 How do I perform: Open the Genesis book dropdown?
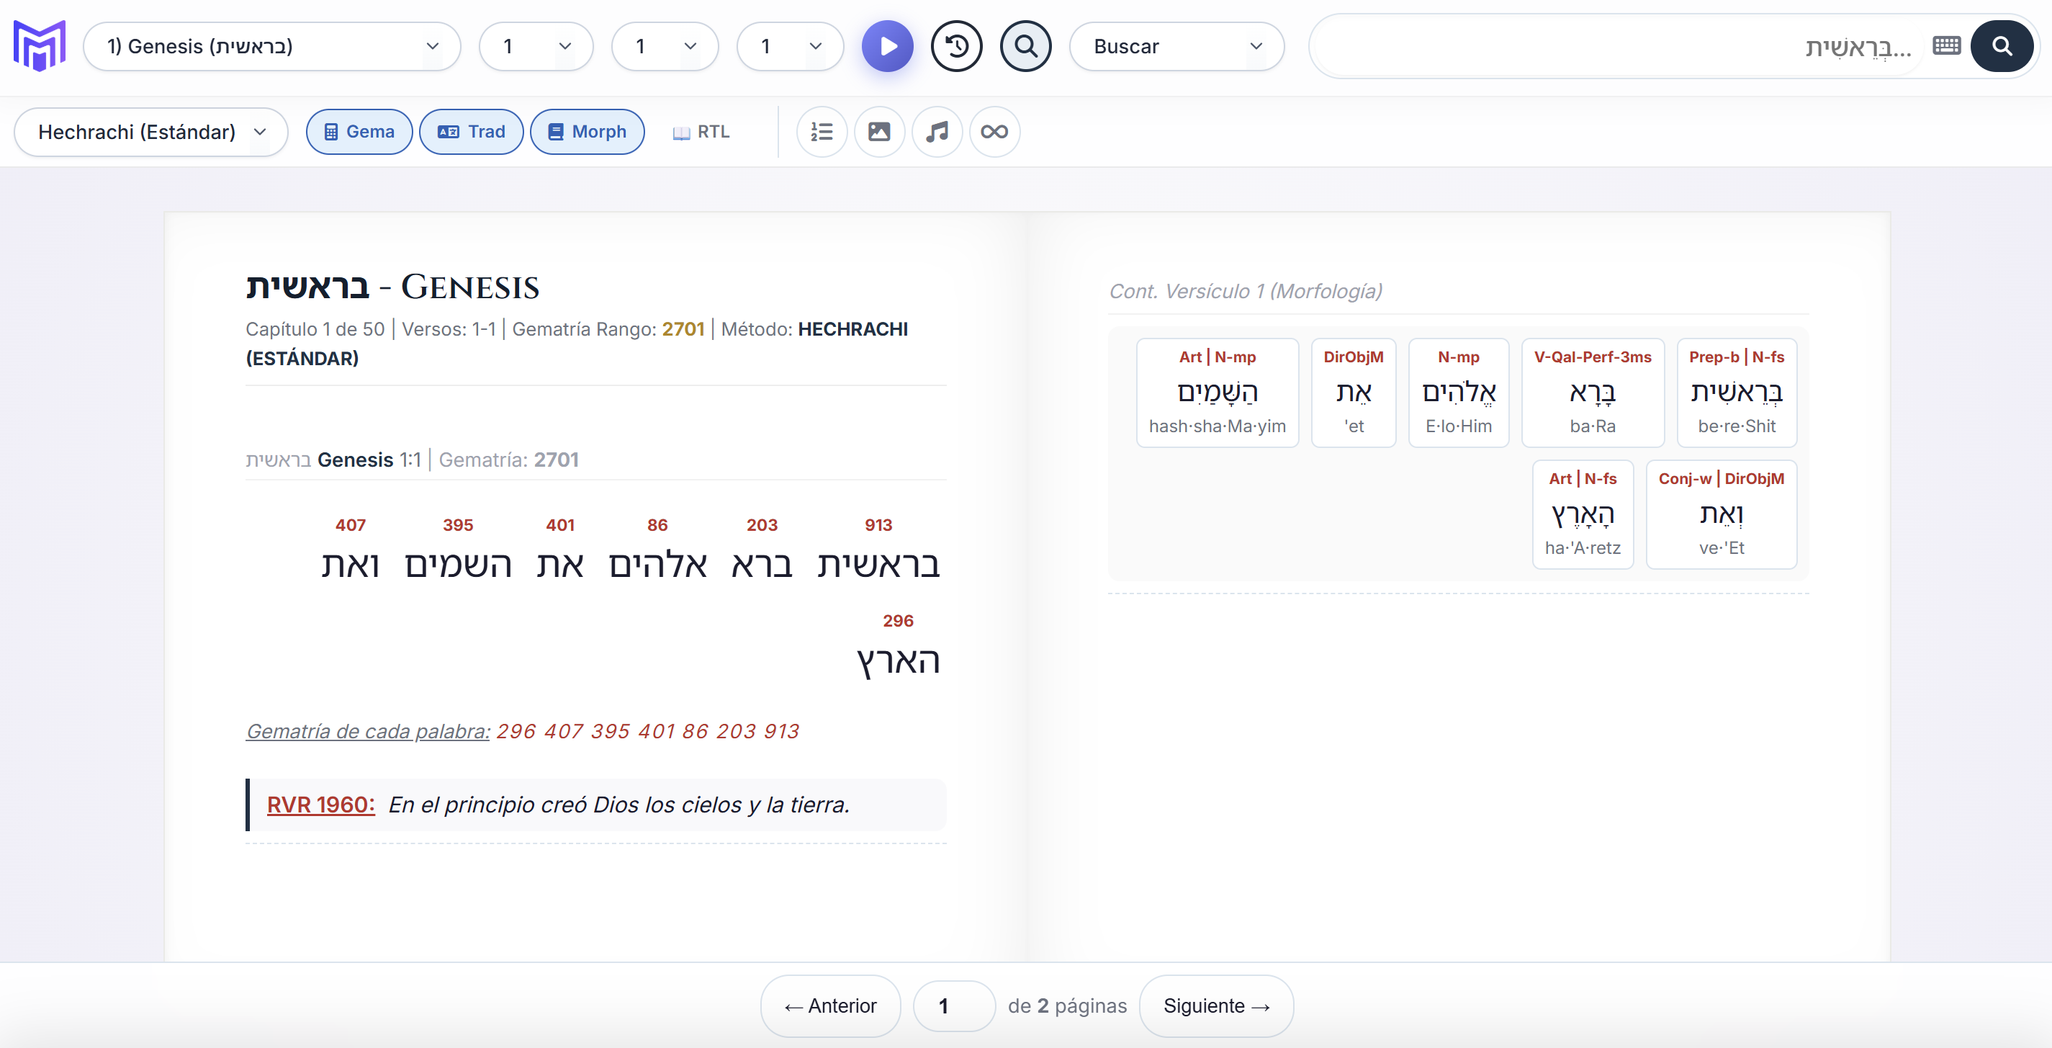coord(271,46)
